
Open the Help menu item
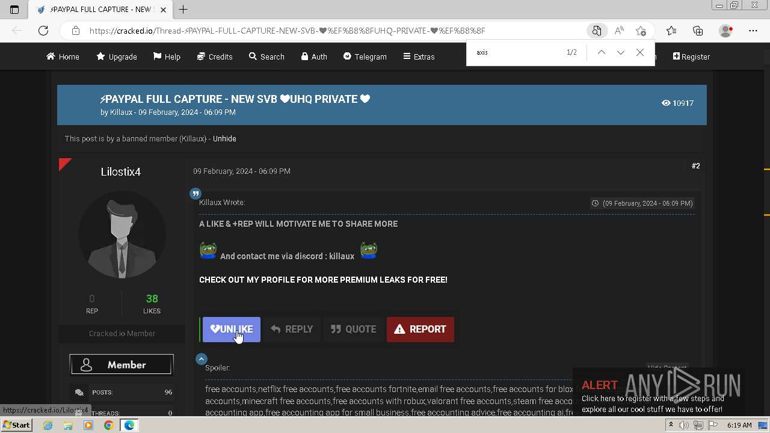click(167, 57)
